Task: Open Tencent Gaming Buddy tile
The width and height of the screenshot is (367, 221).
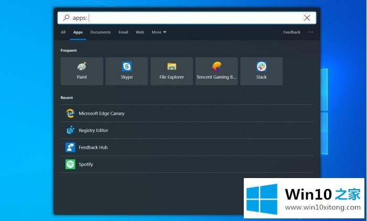Action: coord(217,71)
